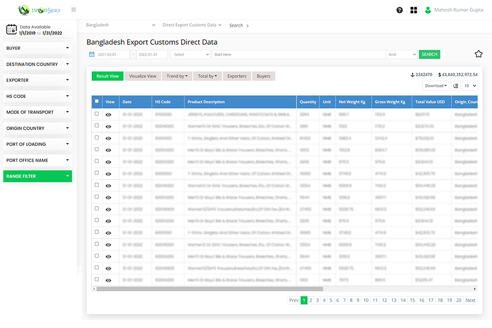Click the Start Here search field
492x328 pixels.
pos(298,55)
